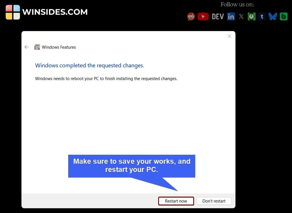292x213 pixels.
Task: Click the WINSIDES.COM site name text
Action: 55,12
